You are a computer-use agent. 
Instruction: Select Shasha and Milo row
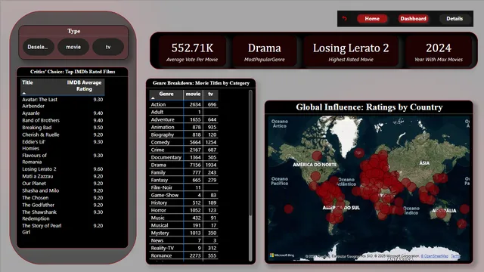(x=62, y=190)
